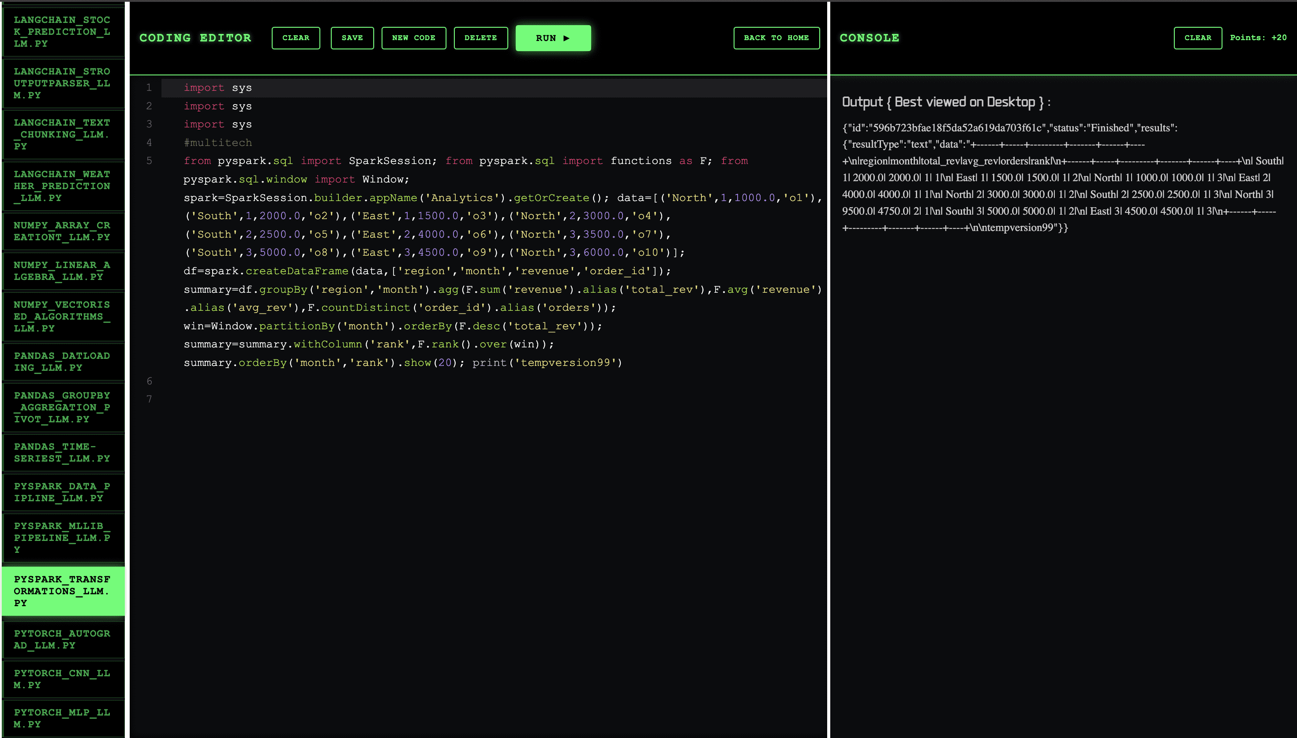Screen dimensions: 1297x738
Task: Run the code with RUN button
Action: click(553, 38)
